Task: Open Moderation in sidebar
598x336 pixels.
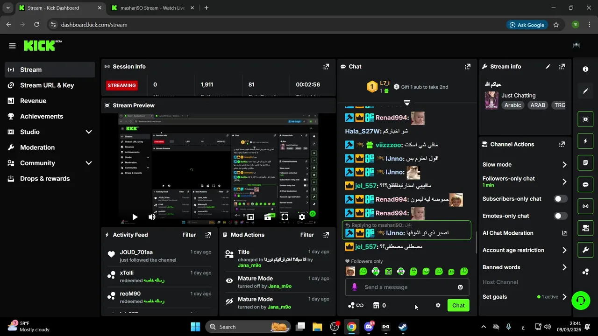Action: coord(50,147)
